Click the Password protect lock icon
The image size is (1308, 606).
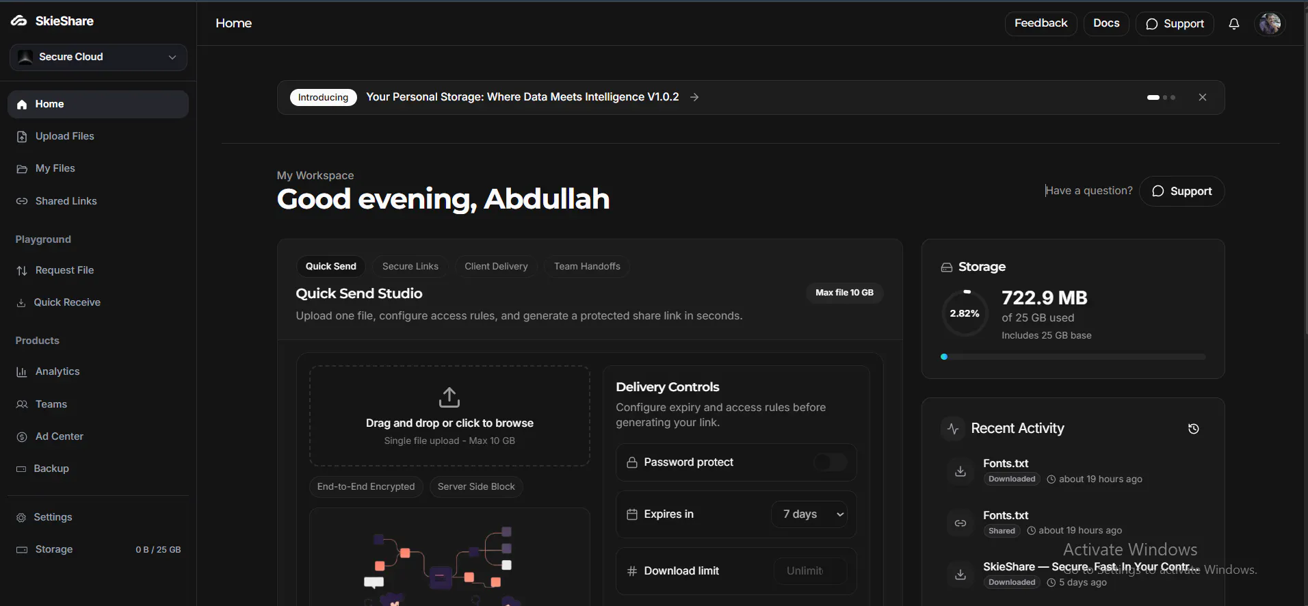tap(632, 463)
